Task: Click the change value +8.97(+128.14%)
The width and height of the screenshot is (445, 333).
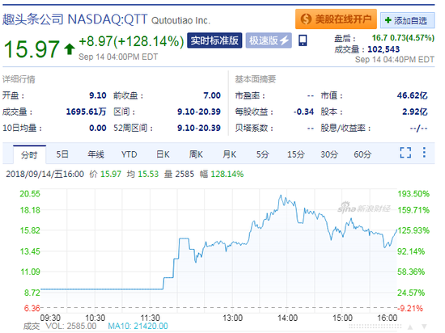Action: pos(131,41)
